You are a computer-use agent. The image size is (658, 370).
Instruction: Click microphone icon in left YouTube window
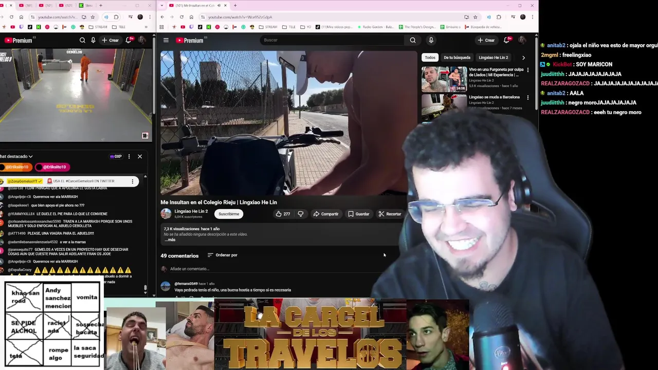tap(93, 40)
